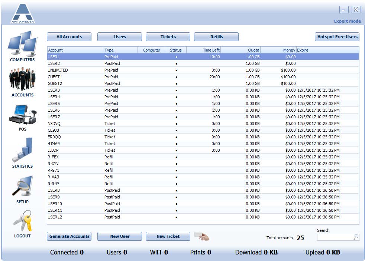Click the Antamedia logo
Viewport: 365px width, 263px height.
click(x=23, y=13)
